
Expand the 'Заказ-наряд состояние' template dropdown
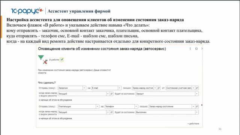pyautogui.click(x=193, y=106)
